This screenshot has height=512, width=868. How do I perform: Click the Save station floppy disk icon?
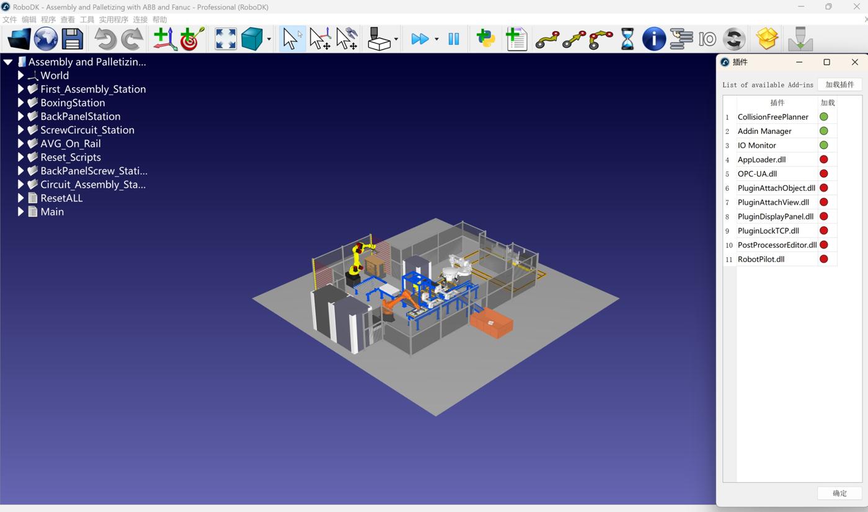click(73, 39)
